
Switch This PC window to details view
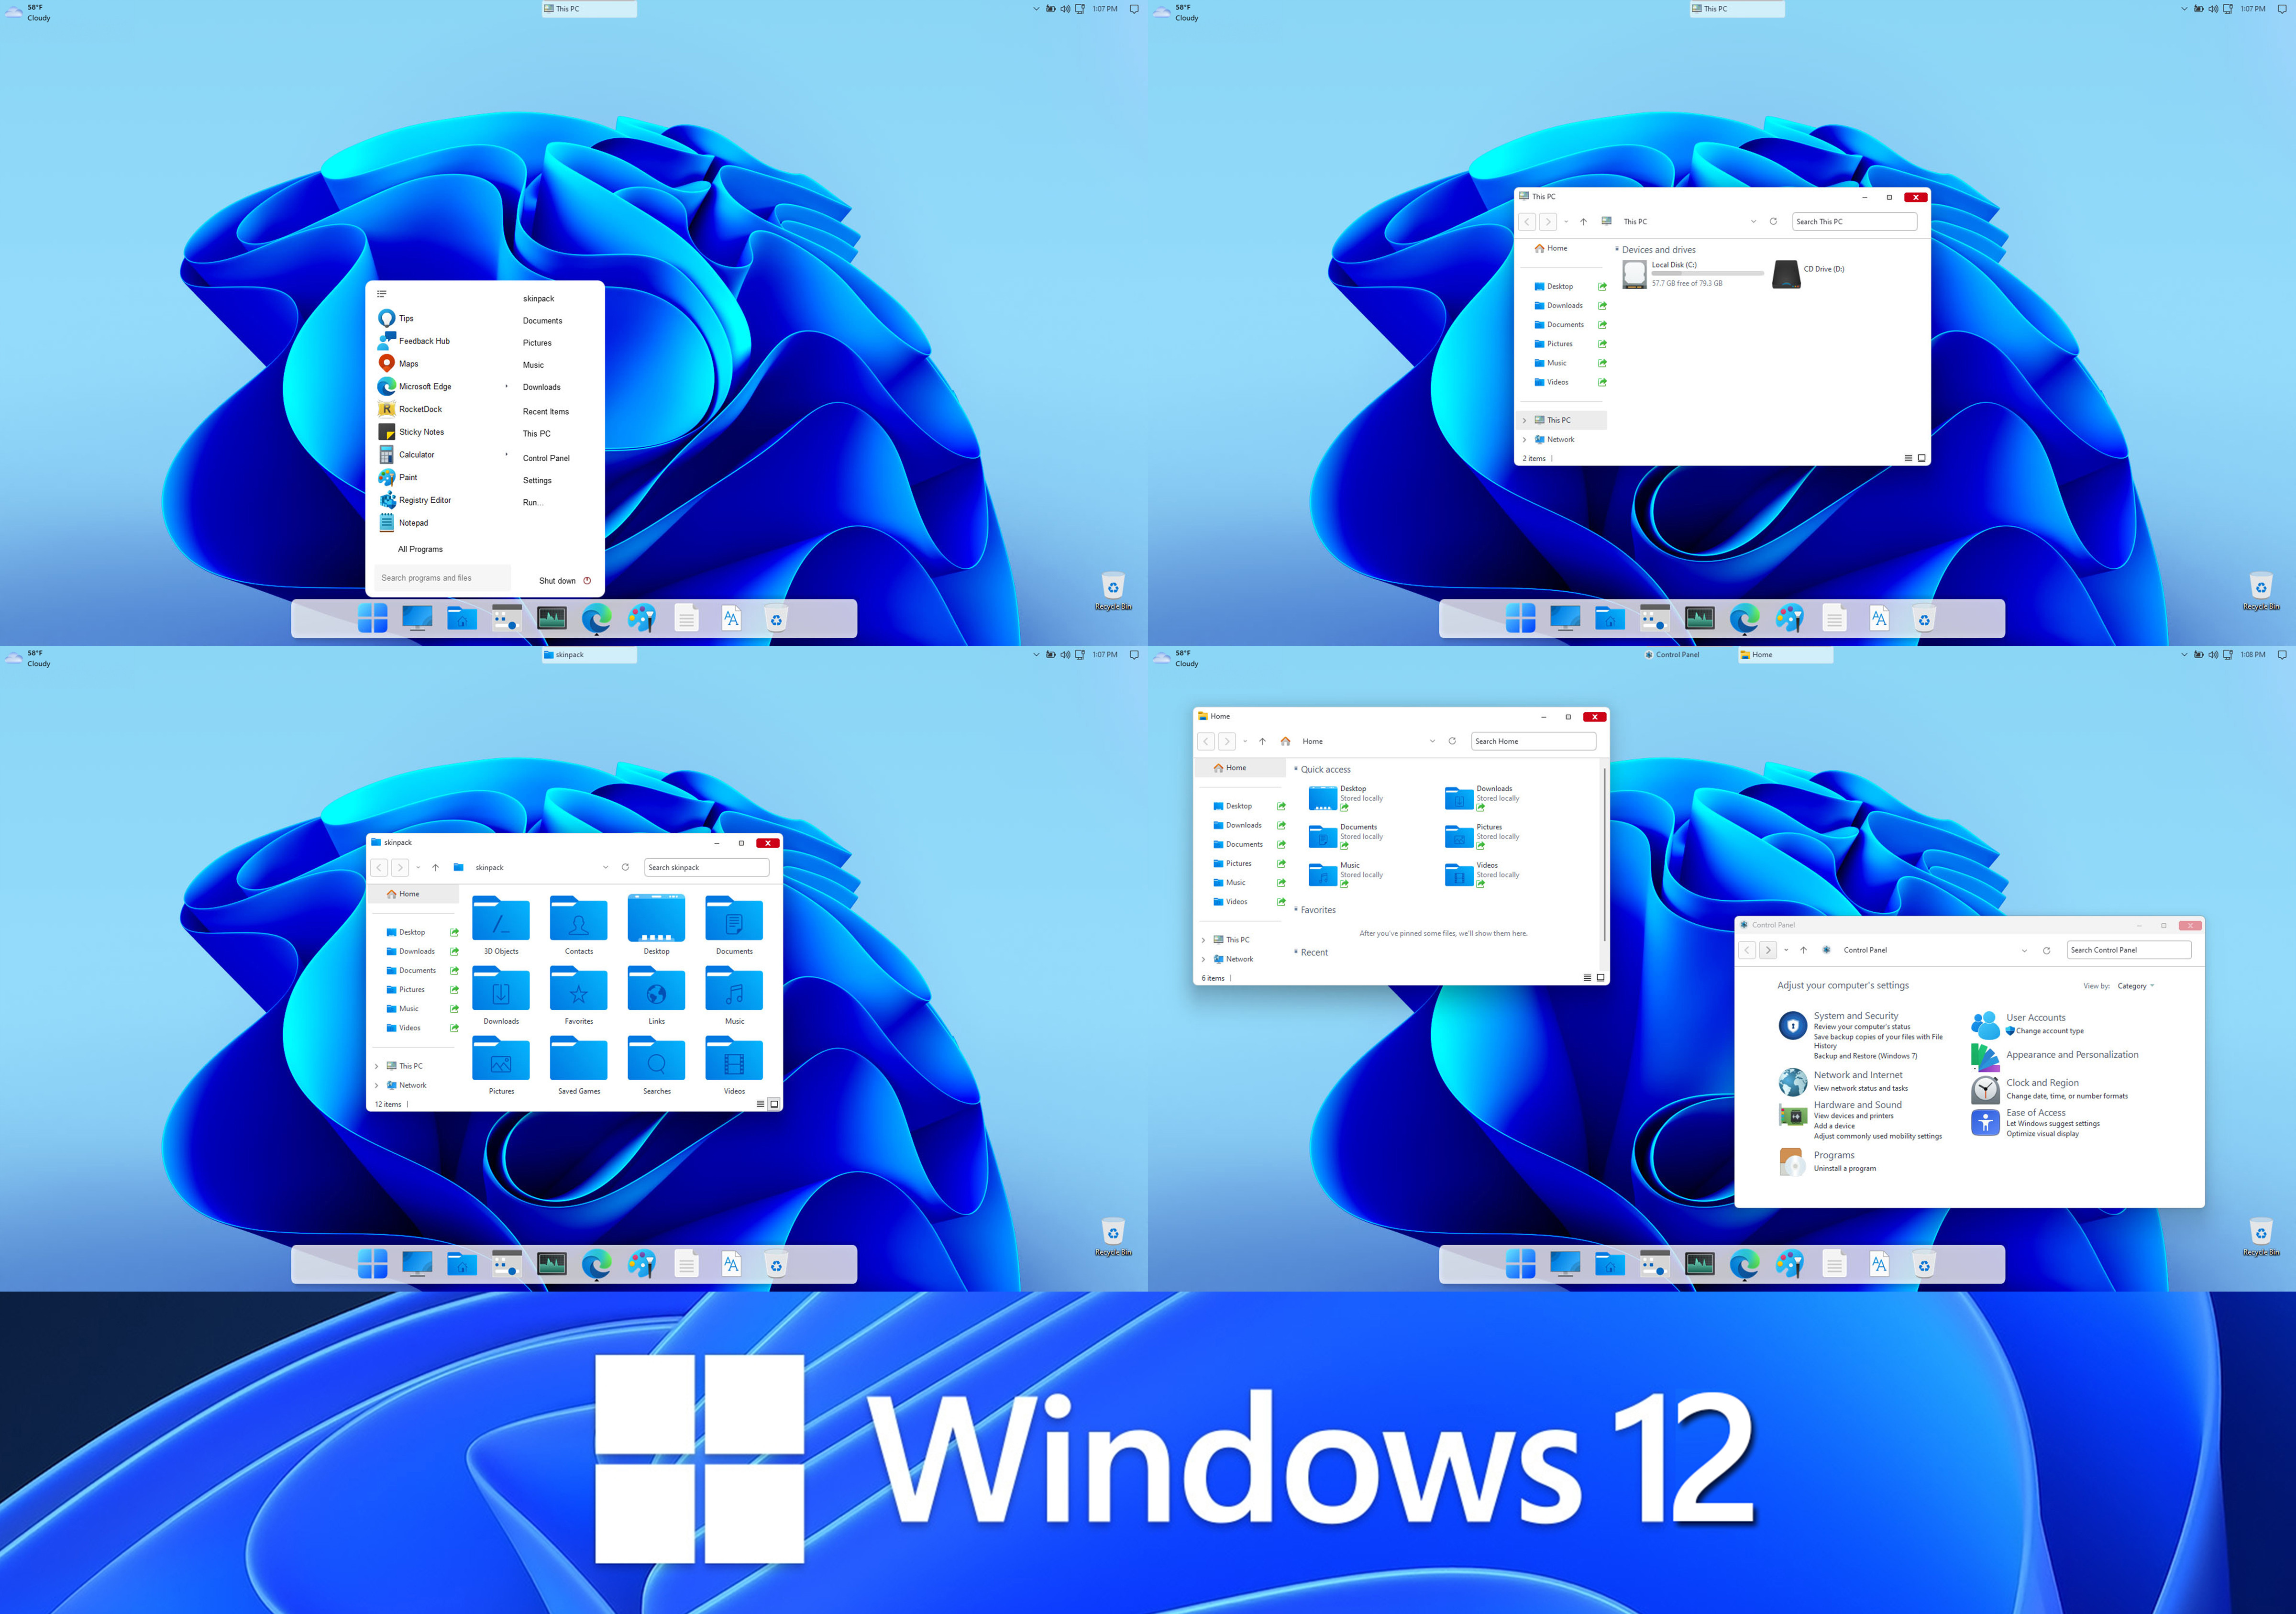point(1908,458)
